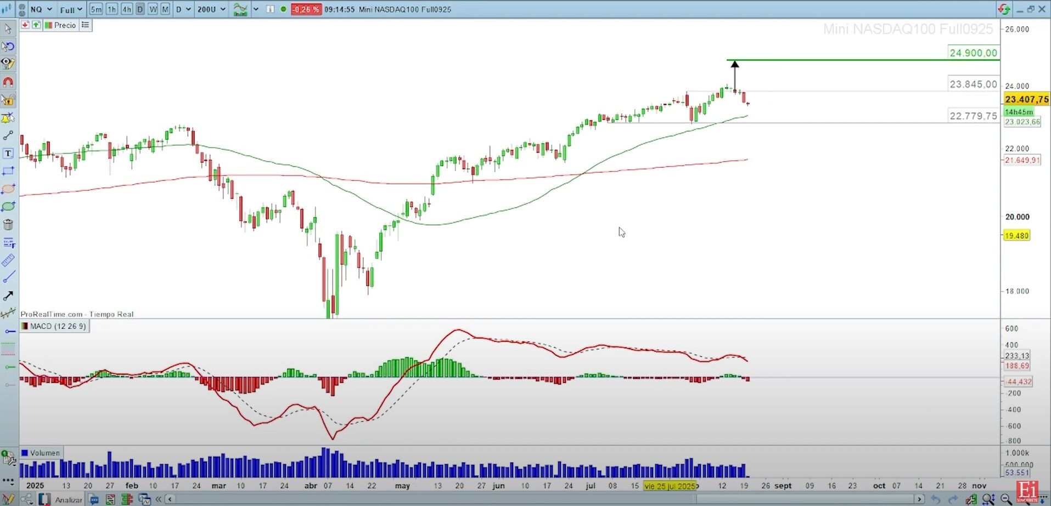
Task: Switch to the 4h timeframe
Action: [x=127, y=9]
